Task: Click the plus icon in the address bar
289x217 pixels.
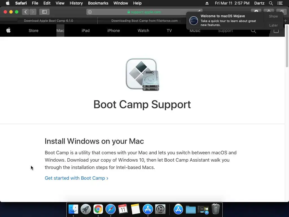Action: click(90, 12)
